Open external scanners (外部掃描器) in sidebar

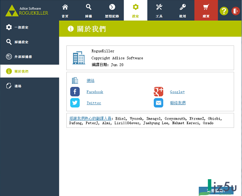(x=29, y=57)
